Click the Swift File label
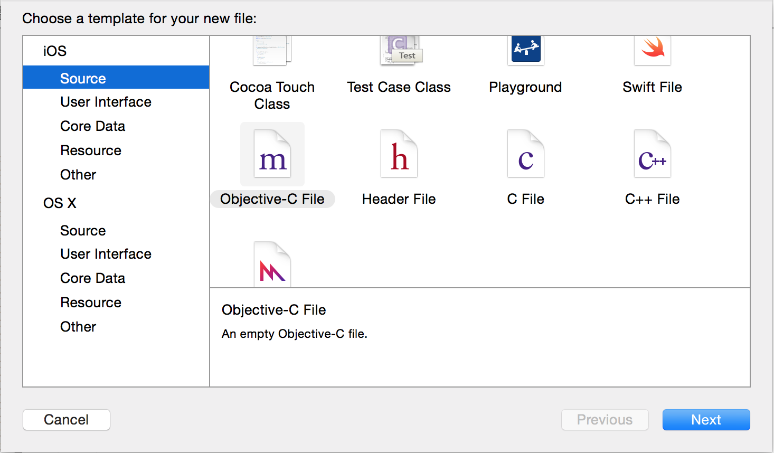774x453 pixels. point(653,87)
